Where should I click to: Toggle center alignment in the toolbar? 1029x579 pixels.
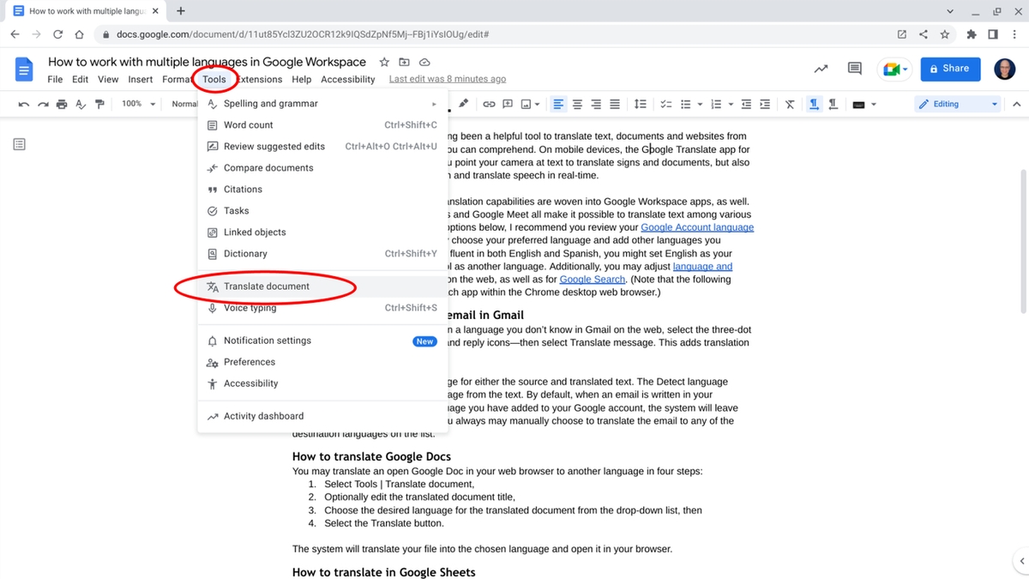coord(577,104)
